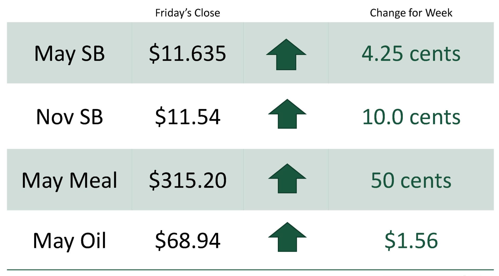Click the May Meal row label

[x=69, y=180]
